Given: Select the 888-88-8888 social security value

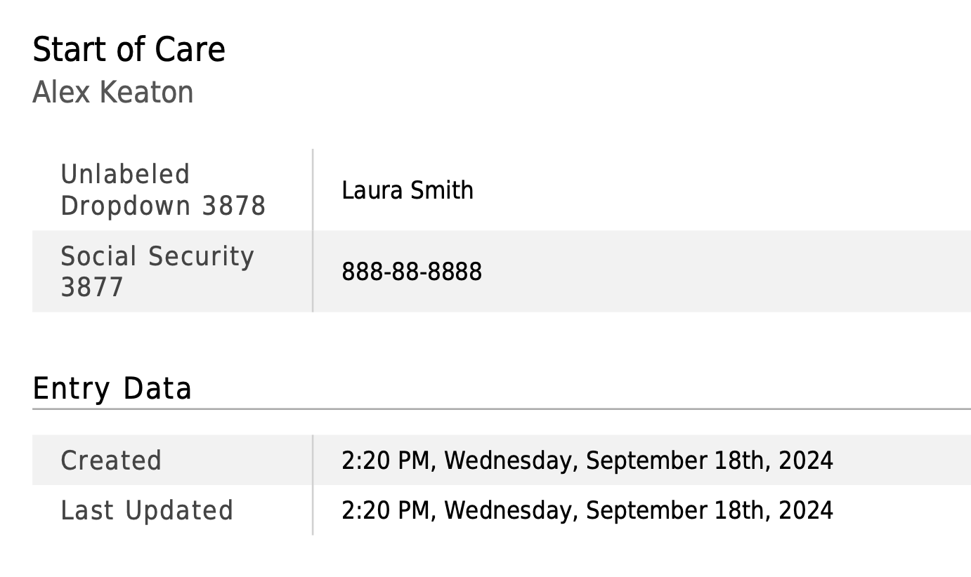Looking at the screenshot, I should (x=412, y=272).
